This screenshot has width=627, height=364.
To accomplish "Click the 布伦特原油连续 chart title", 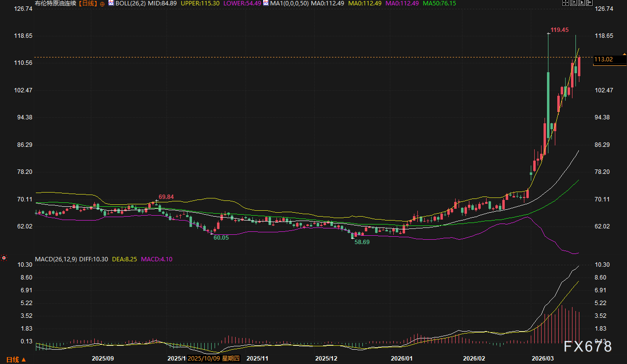I will point(56,3).
